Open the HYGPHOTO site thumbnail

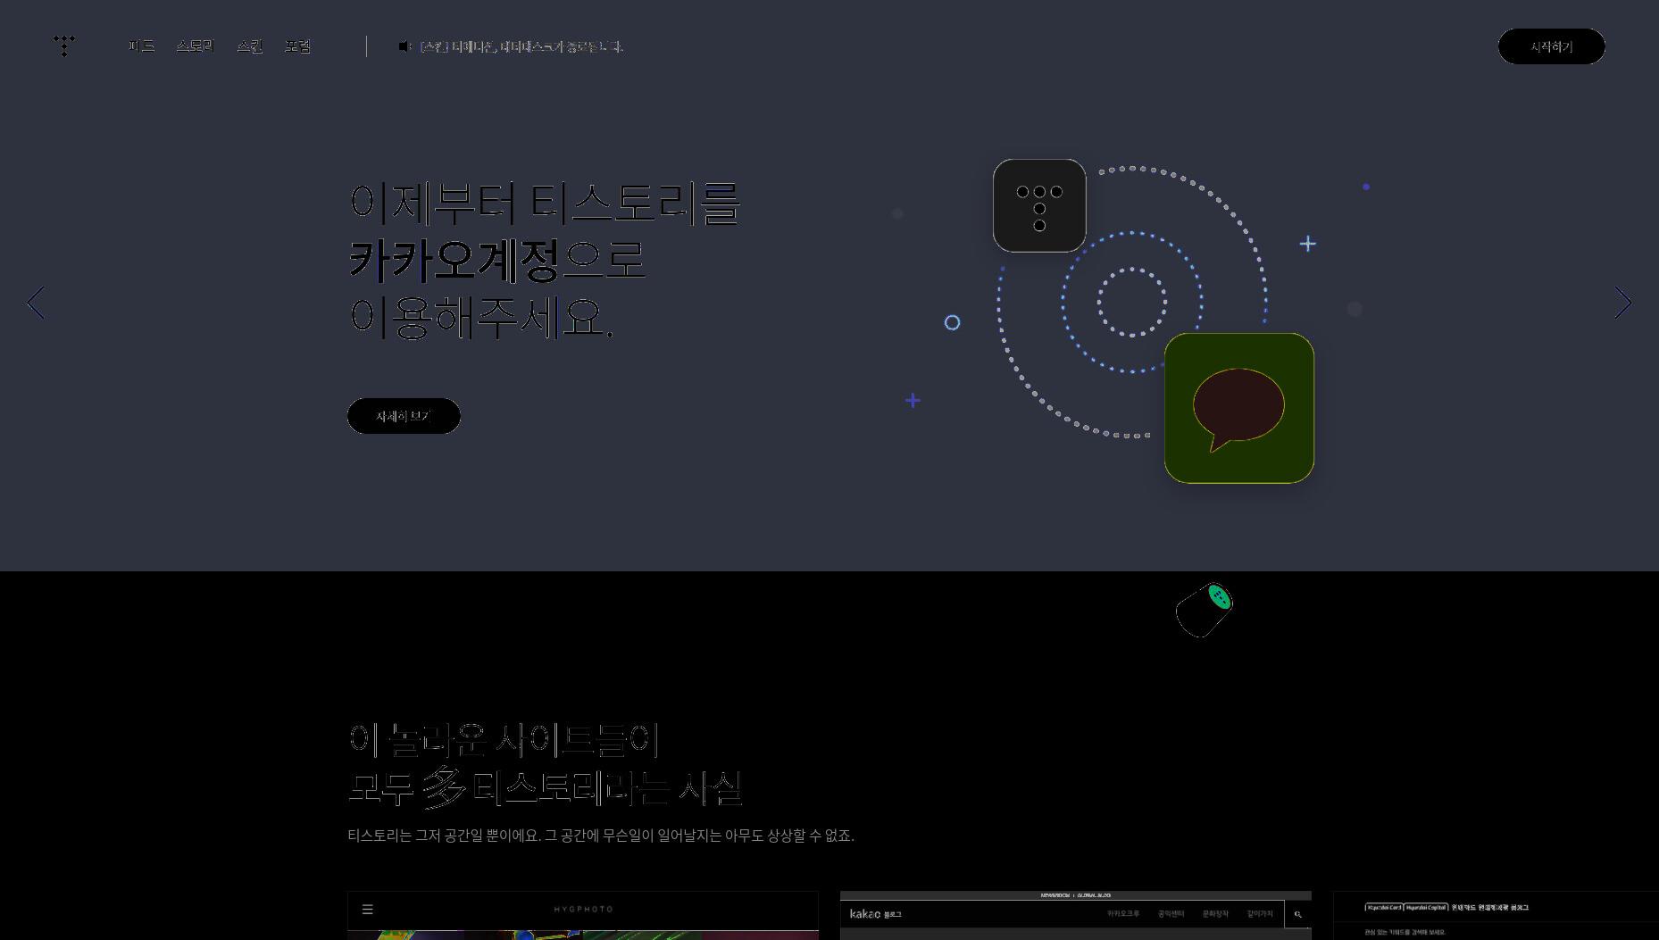tap(583, 915)
